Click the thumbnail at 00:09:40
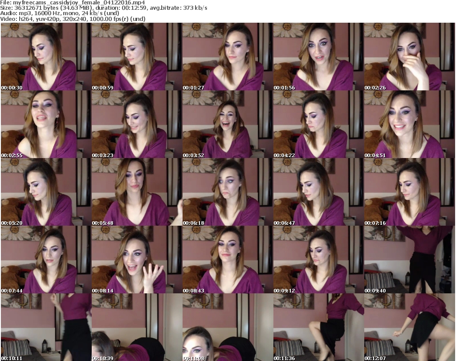Viewport: 456px width, 361px height. [x=409, y=260]
